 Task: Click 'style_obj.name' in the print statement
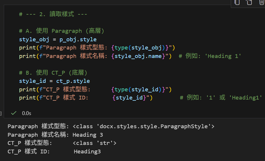pyautogui.click(x=138, y=56)
